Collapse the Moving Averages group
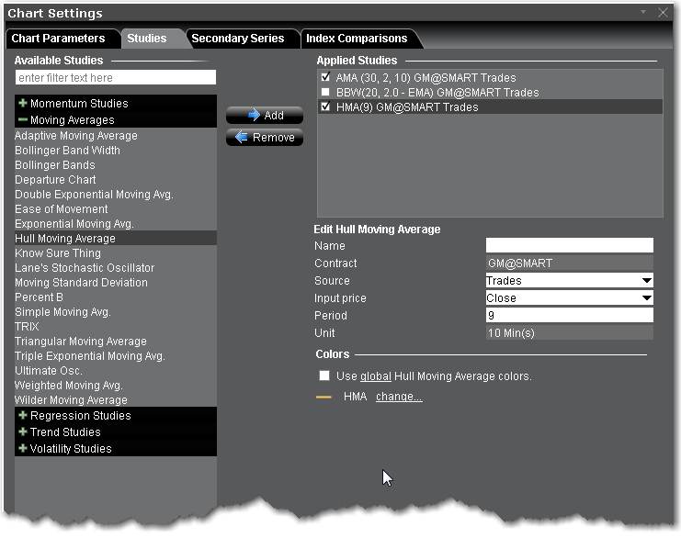 point(23,119)
